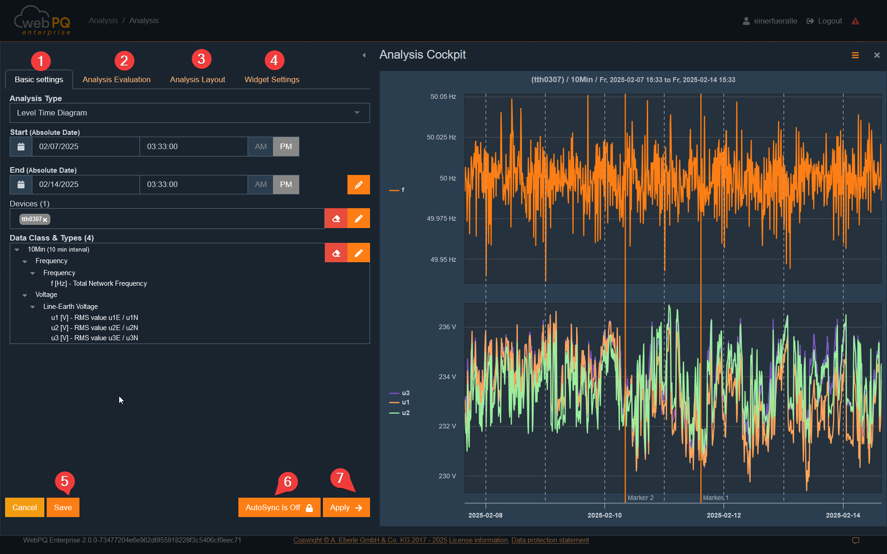887x554 pixels.
Task: Click the pencil icon next to Devices
Action: pyautogui.click(x=358, y=218)
